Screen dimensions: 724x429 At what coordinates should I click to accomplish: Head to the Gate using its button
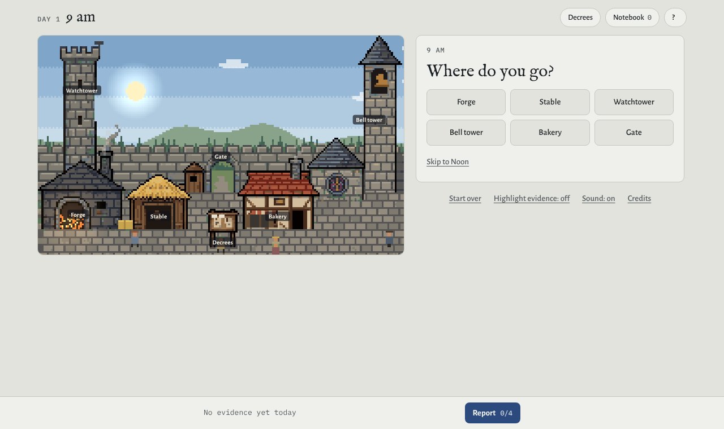coord(634,133)
